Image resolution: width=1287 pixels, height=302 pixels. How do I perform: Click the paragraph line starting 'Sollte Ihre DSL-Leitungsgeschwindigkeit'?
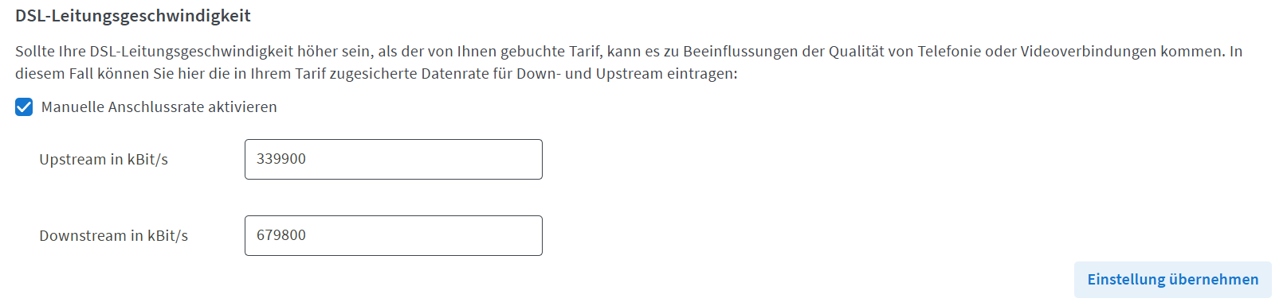point(629,52)
